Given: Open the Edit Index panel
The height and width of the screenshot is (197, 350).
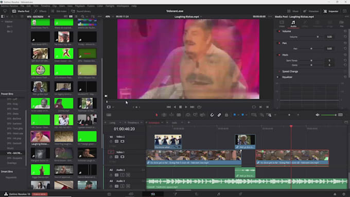Looking at the screenshot, I should [x=59, y=11].
